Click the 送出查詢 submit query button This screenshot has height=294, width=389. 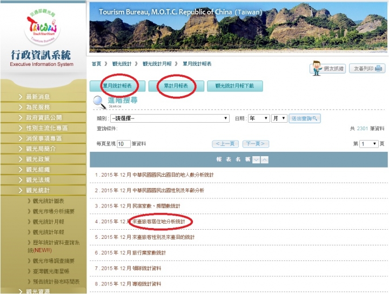click(x=305, y=118)
